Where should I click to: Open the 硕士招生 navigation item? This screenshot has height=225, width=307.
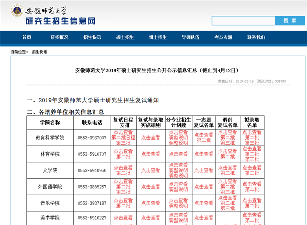[x=125, y=37]
